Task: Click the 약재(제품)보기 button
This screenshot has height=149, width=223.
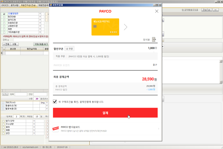Action: (x=41, y=44)
